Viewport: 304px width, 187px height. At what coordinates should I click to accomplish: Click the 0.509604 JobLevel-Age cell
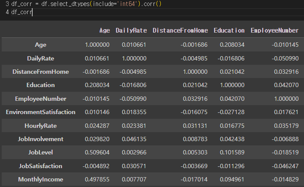click(x=97, y=152)
